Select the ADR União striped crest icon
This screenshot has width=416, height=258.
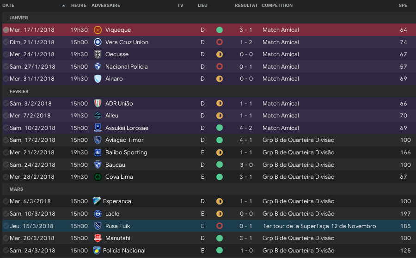tap(98, 103)
